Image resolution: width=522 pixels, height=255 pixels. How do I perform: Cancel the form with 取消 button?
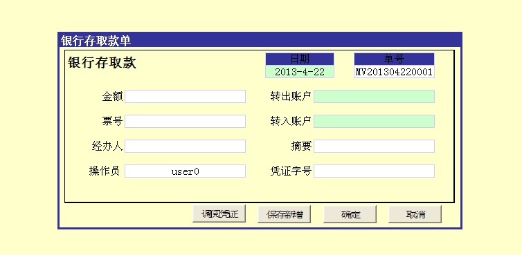pos(415,214)
